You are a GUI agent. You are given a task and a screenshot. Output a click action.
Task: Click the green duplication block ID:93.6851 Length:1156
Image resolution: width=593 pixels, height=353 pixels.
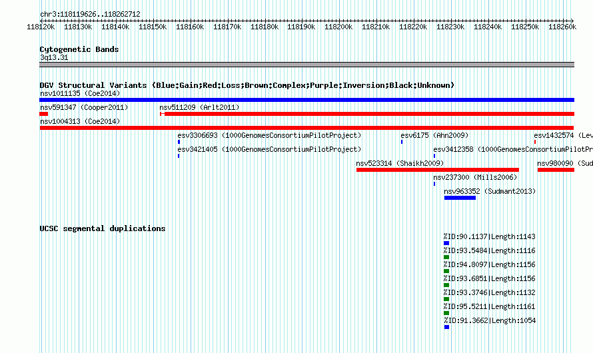pyautogui.click(x=446, y=285)
